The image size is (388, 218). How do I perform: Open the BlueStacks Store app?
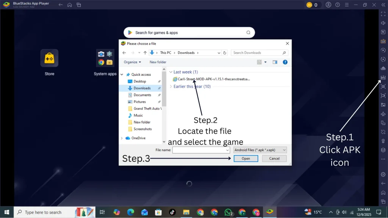pos(49,58)
